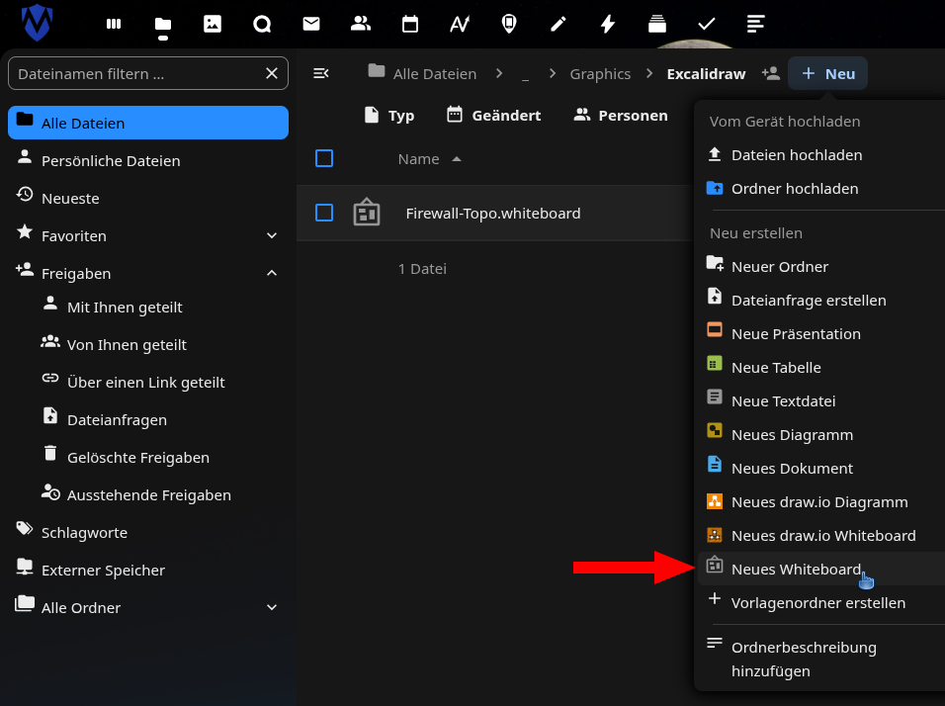
Task: Choose Vorlagenordner erstellen from menu
Action: pos(820,603)
